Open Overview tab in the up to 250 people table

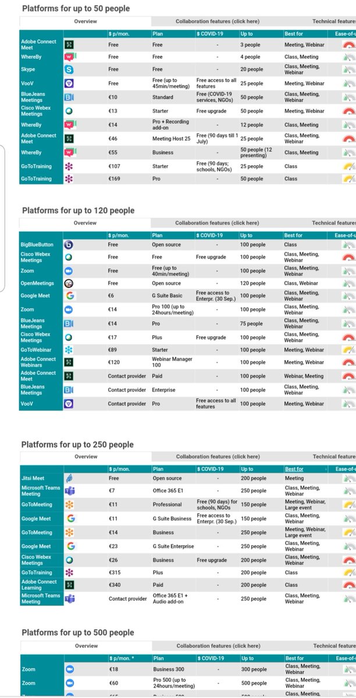click(86, 457)
